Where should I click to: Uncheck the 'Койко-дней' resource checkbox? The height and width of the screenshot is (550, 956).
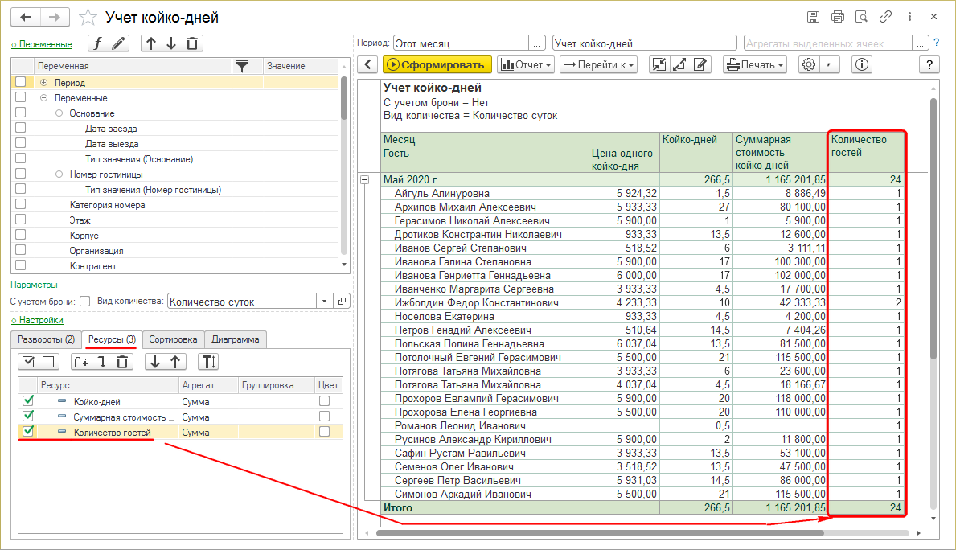click(x=28, y=400)
